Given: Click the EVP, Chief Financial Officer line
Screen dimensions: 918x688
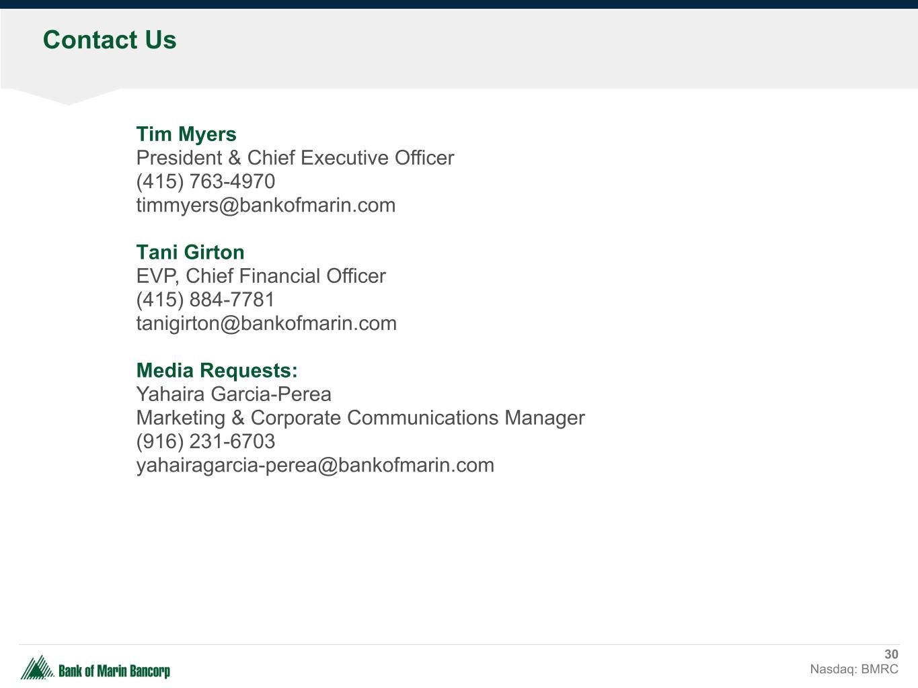Looking at the screenshot, I should tap(261, 276).
